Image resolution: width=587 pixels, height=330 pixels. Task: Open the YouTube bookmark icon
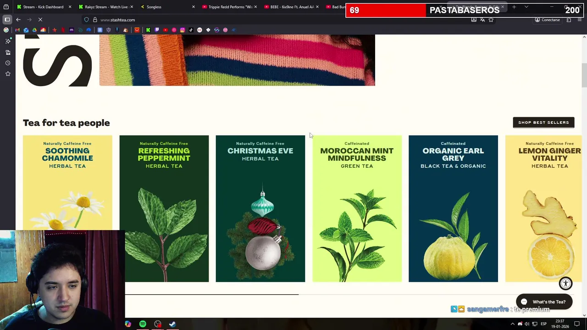166,30
